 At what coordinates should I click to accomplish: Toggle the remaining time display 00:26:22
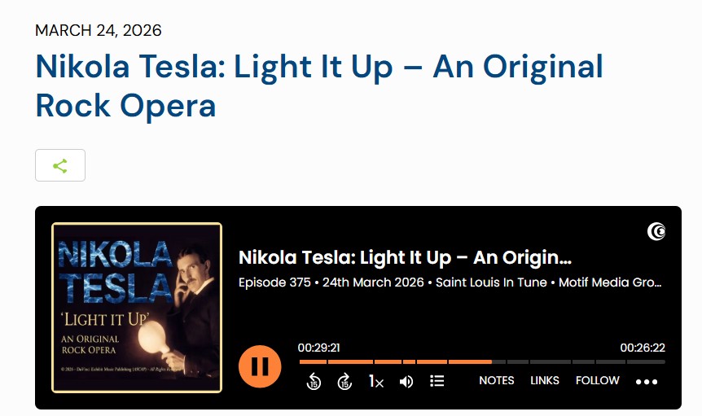643,348
